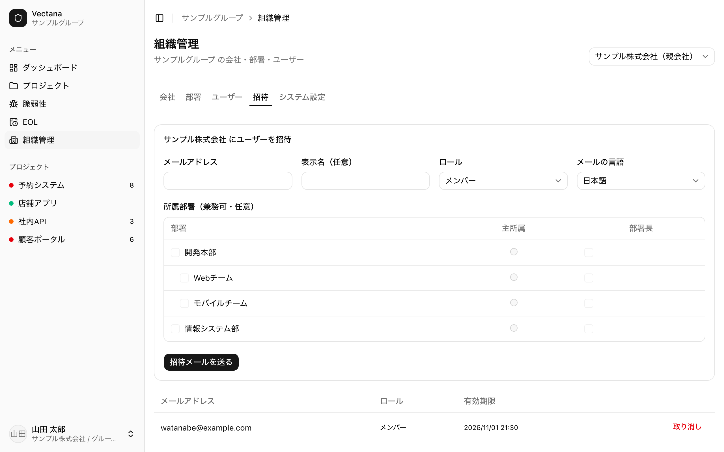Toggle the sidebar panel icon
The width and height of the screenshot is (724, 452).
click(x=160, y=18)
